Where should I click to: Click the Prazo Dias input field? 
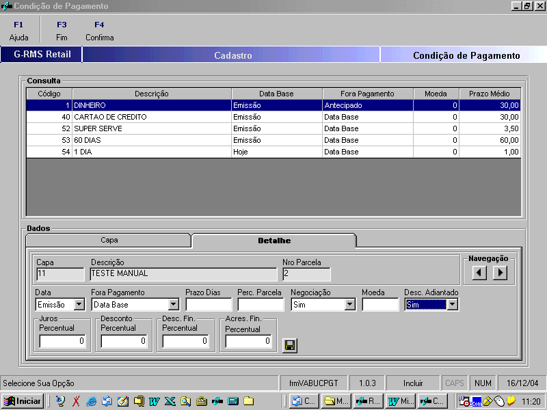coord(208,305)
